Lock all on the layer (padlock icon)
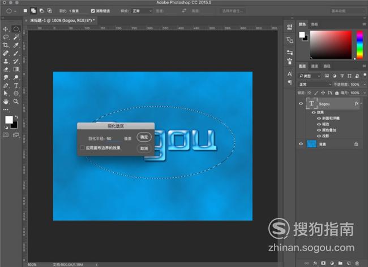Screen dimensions: 368x267 point(337,93)
